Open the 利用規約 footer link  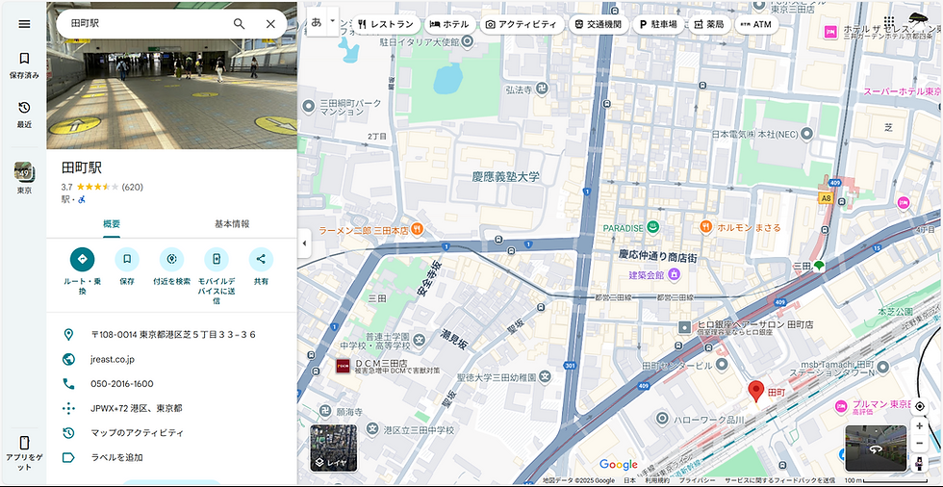pyautogui.click(x=657, y=481)
